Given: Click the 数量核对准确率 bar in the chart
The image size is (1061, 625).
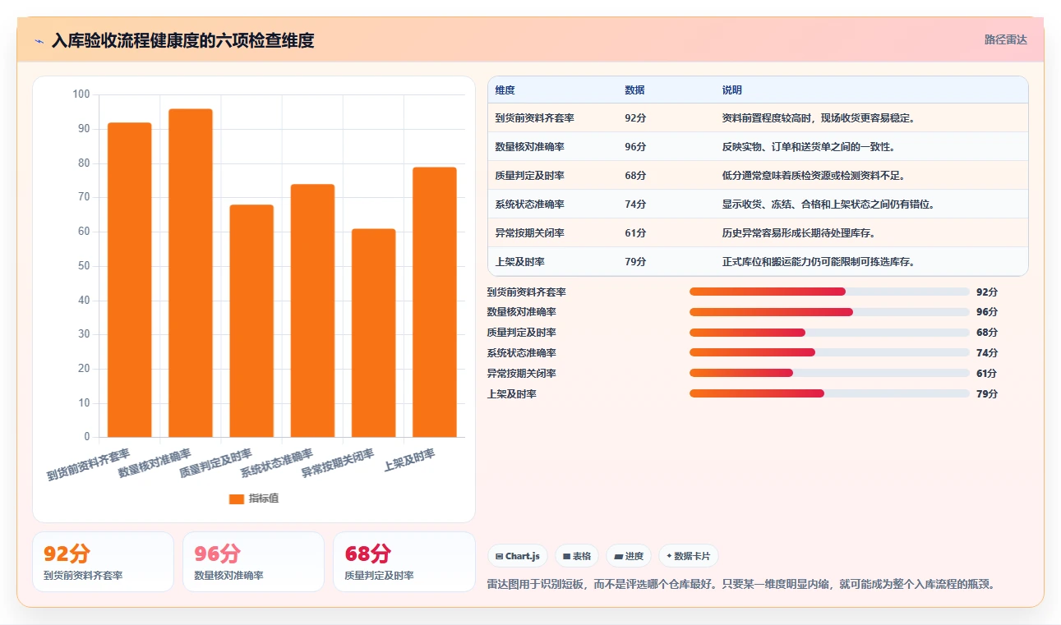Looking at the screenshot, I should click(191, 273).
